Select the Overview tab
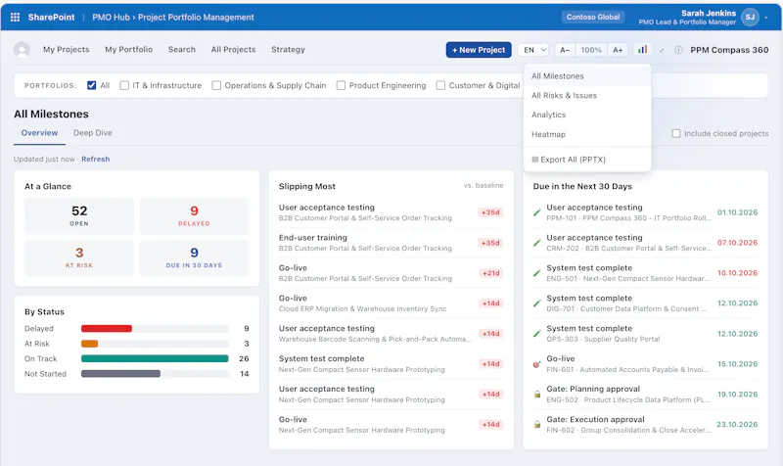The height and width of the screenshot is (466, 783). (x=39, y=133)
